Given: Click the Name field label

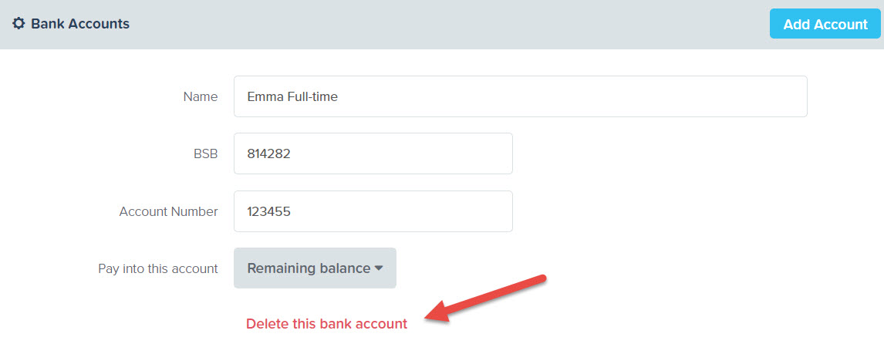Looking at the screenshot, I should coord(201,97).
